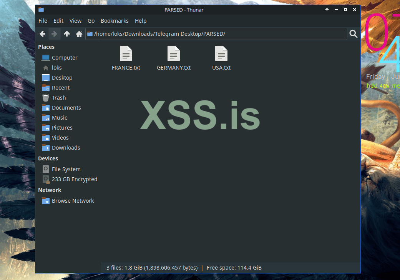Click 'Free space: 114.4 GiB' in status bar
The width and height of the screenshot is (400, 280).
tap(234, 267)
